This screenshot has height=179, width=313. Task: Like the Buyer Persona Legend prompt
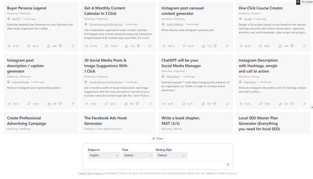[x=49, y=46]
